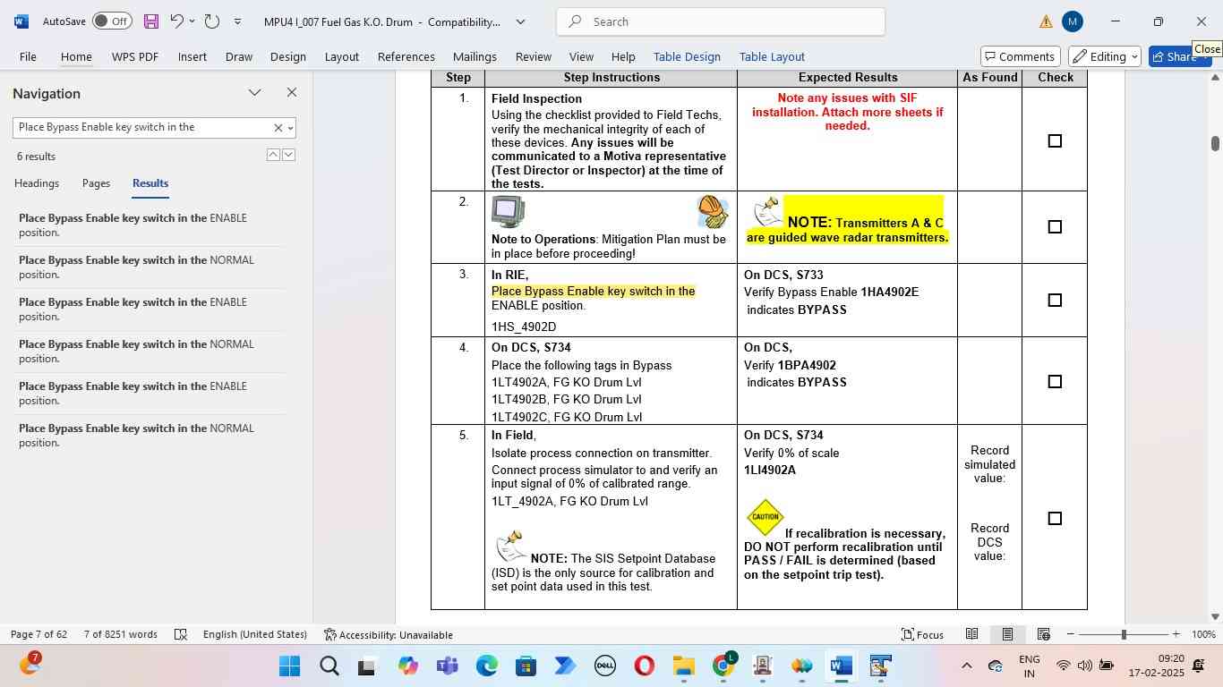Tick the Check box for step 3
Viewport: 1223px width, 687px height.
pyautogui.click(x=1055, y=301)
